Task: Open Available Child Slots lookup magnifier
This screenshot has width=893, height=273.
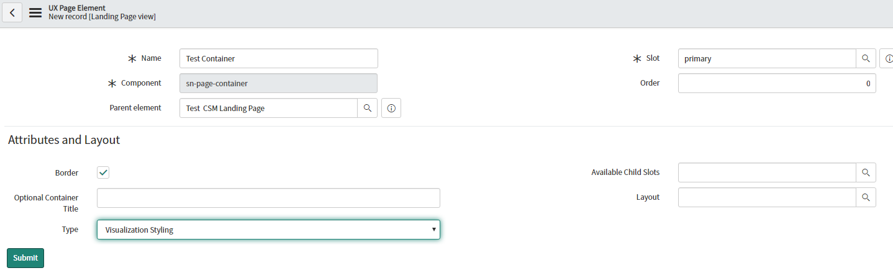Action: pos(866,172)
